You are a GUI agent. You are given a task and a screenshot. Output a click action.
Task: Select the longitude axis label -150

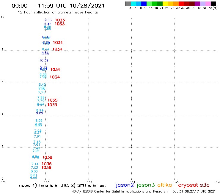pyautogui.click(x=3, y=182)
